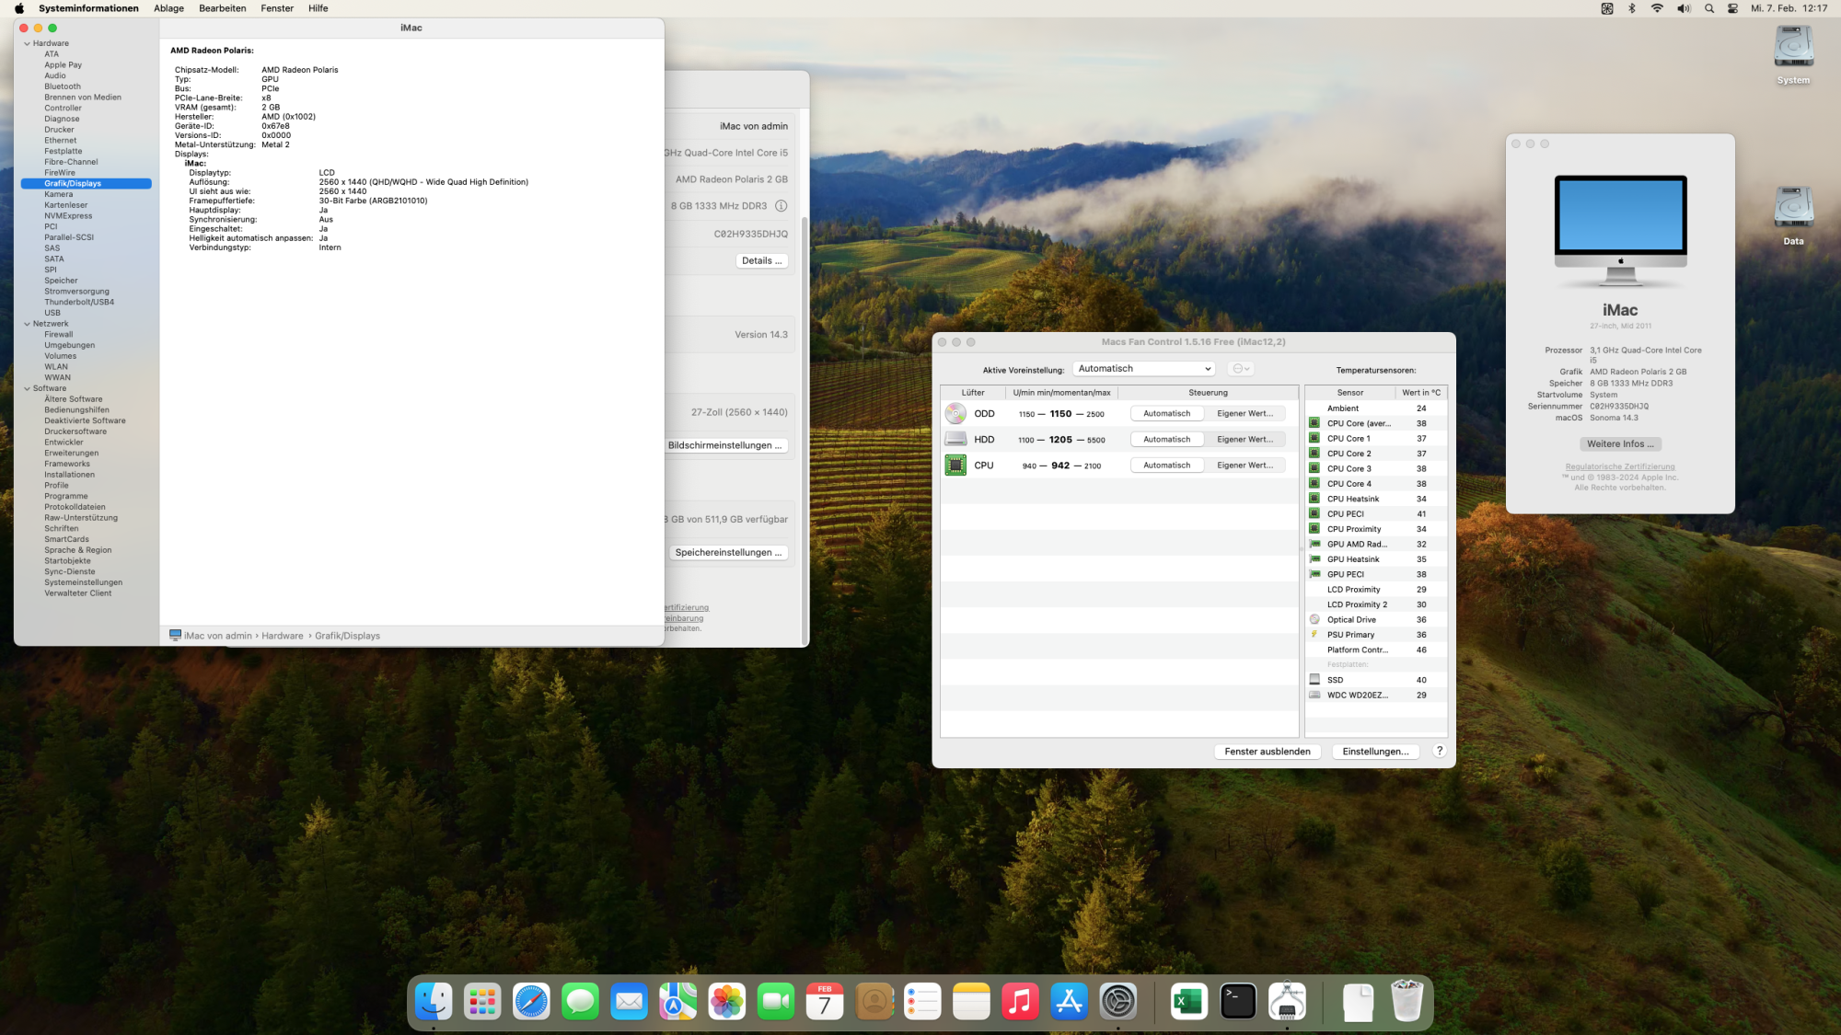1841x1035 pixels.
Task: Set CPU fan to Eigener Wert
Action: click(1245, 466)
